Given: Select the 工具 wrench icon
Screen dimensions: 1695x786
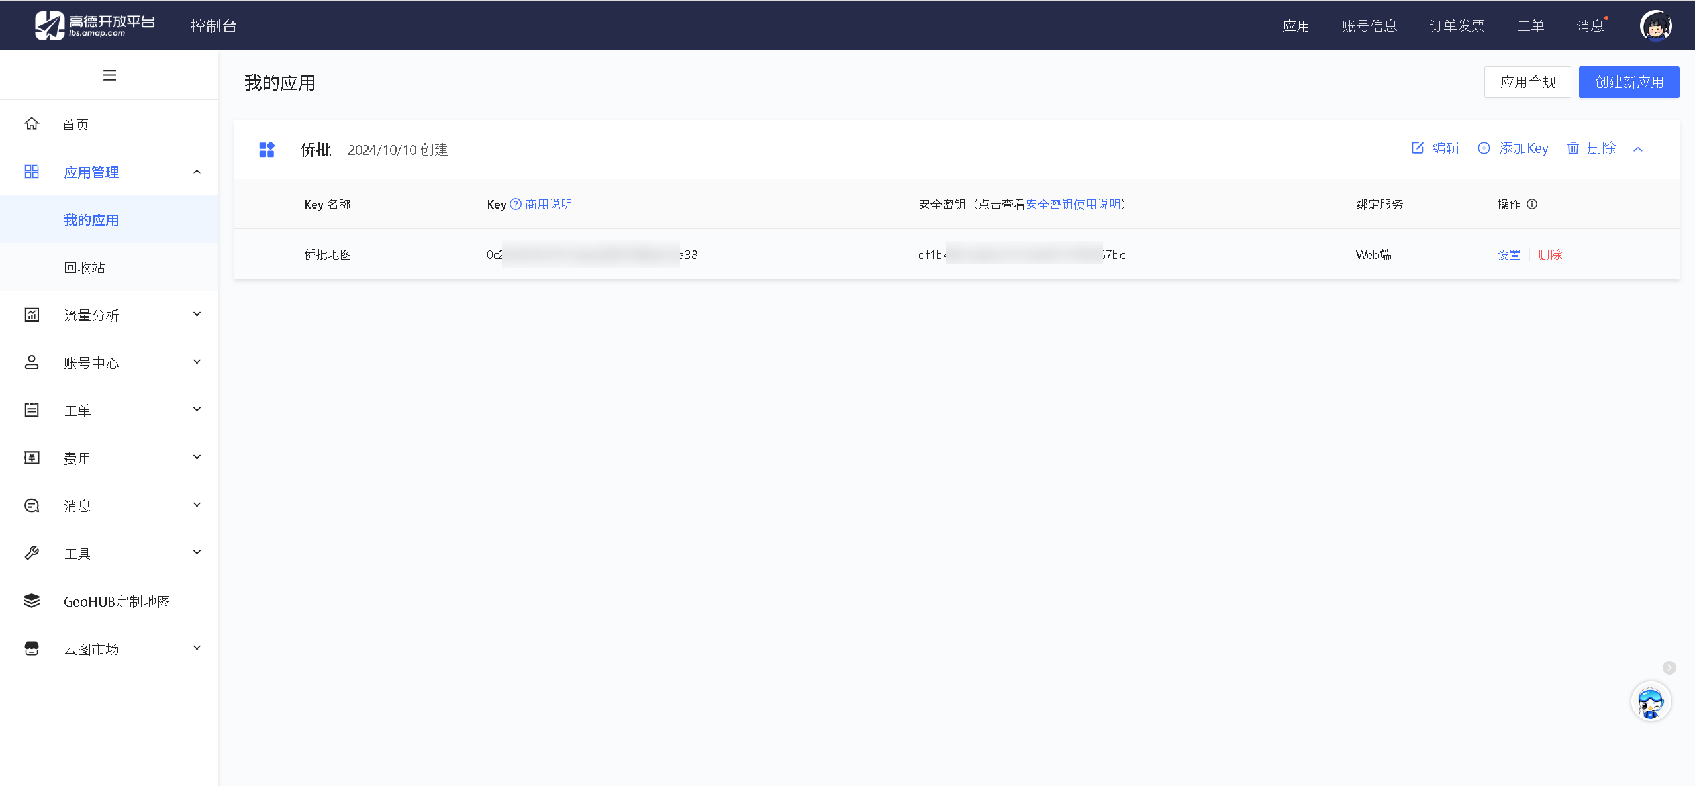Looking at the screenshot, I should pyautogui.click(x=31, y=553).
